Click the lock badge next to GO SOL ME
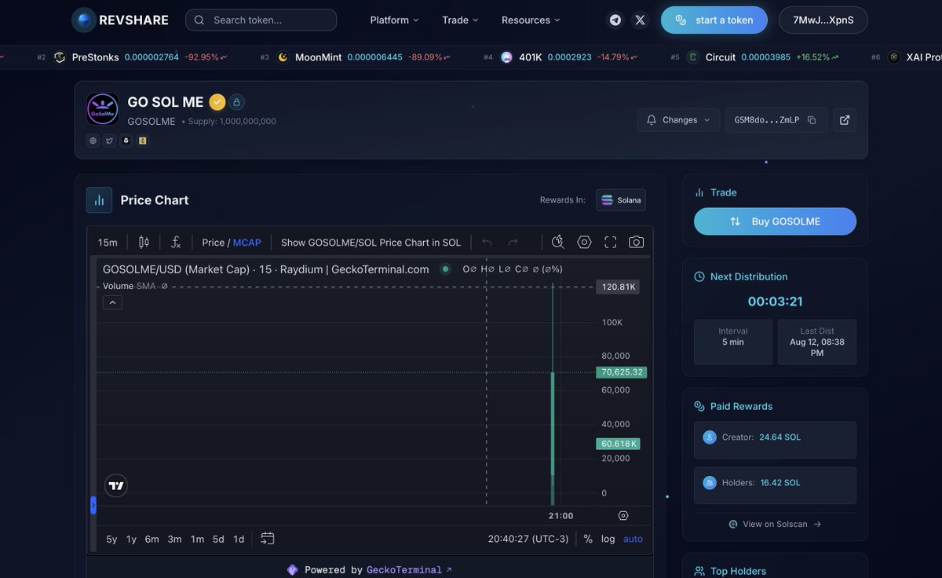 point(236,102)
